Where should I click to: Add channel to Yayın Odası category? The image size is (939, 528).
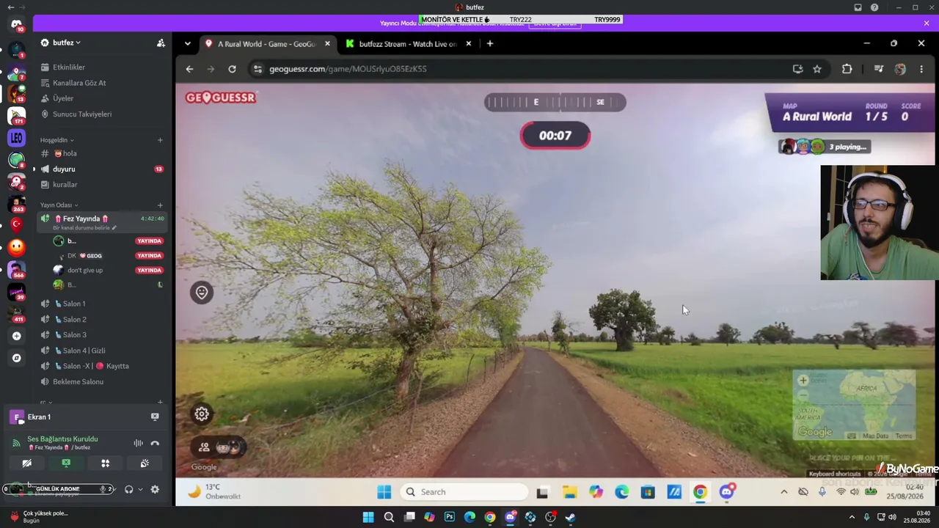pyautogui.click(x=160, y=205)
